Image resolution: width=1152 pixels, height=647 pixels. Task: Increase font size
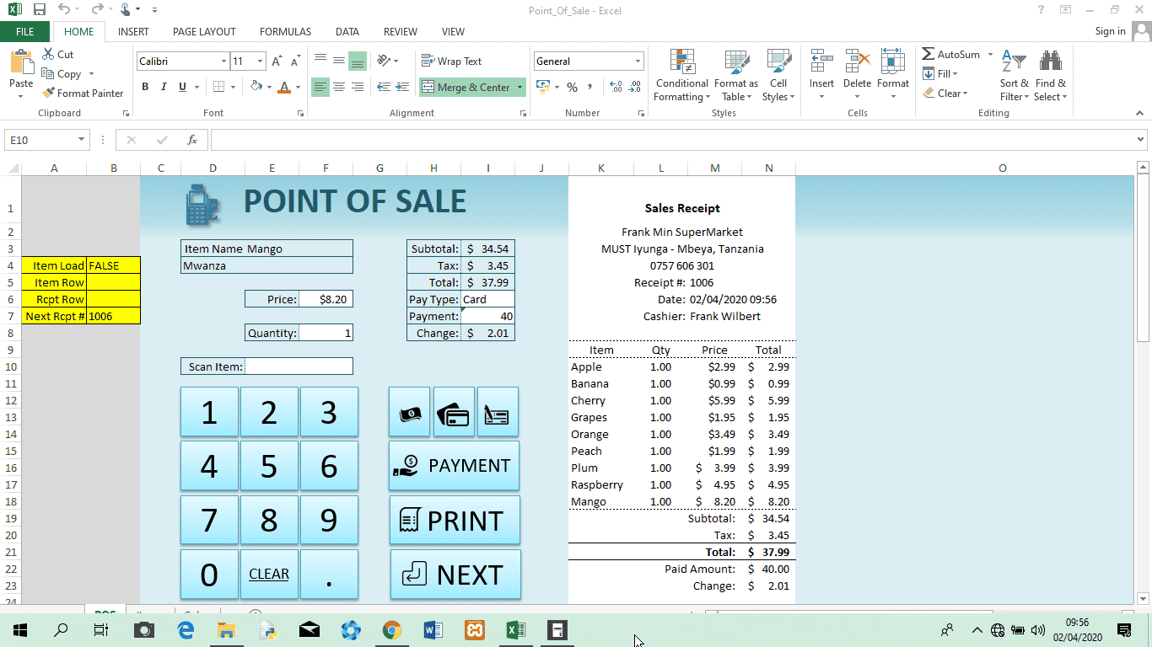pos(277,61)
